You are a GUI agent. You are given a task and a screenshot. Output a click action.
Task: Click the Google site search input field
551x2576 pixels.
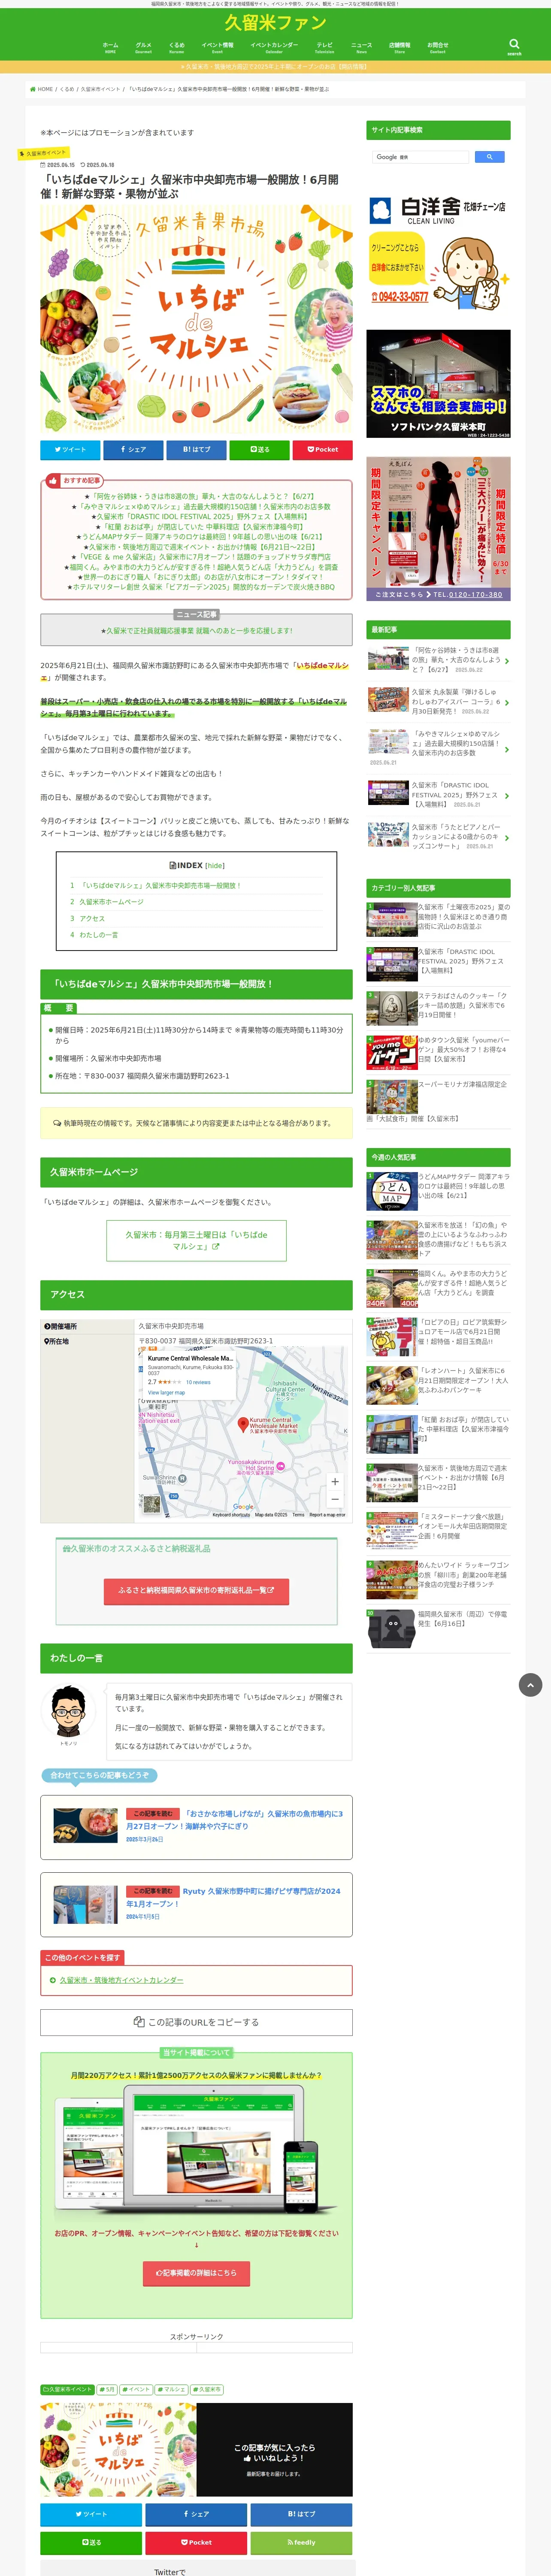(x=420, y=157)
